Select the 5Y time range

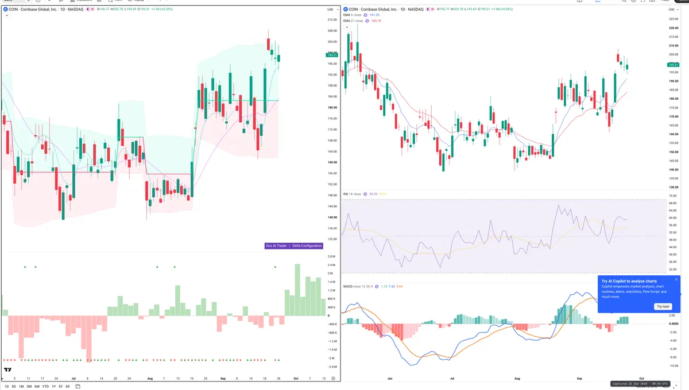coord(60,387)
